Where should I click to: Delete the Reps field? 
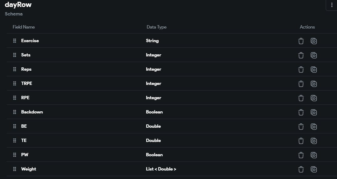[301, 69]
